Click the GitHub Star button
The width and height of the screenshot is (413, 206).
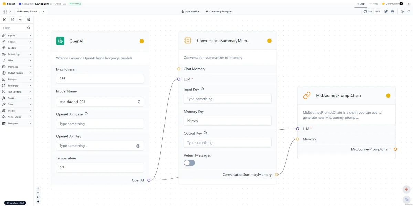pos(372,11)
